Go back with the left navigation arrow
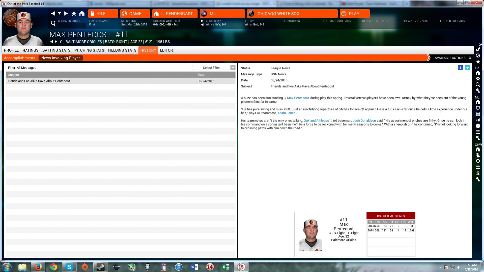 tap(53, 14)
